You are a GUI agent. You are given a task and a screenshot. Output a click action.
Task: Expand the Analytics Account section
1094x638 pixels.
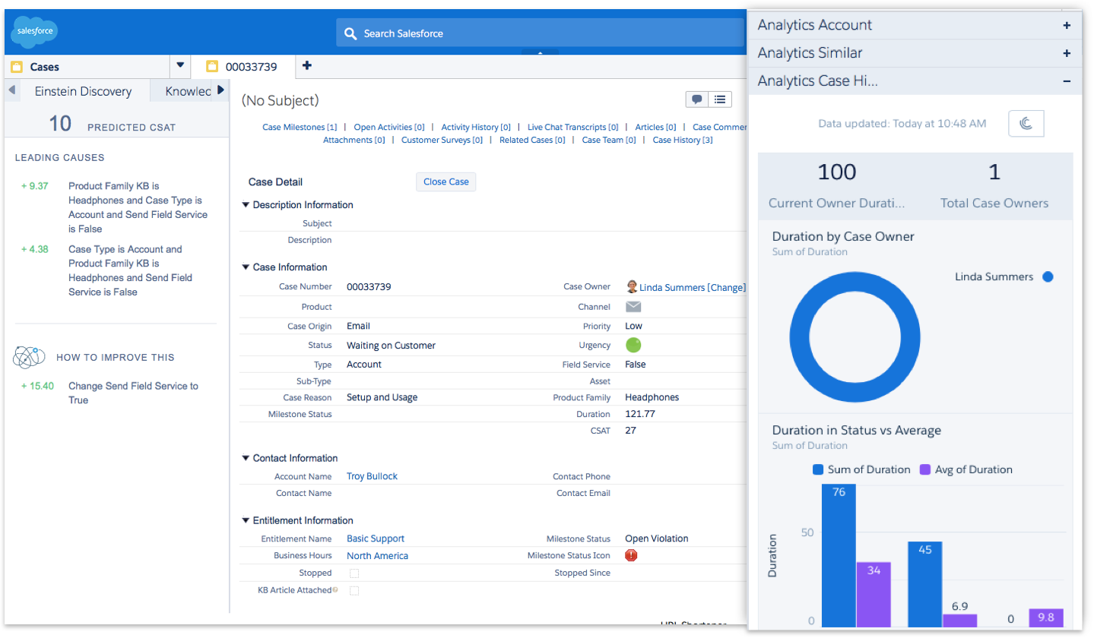tap(1067, 25)
